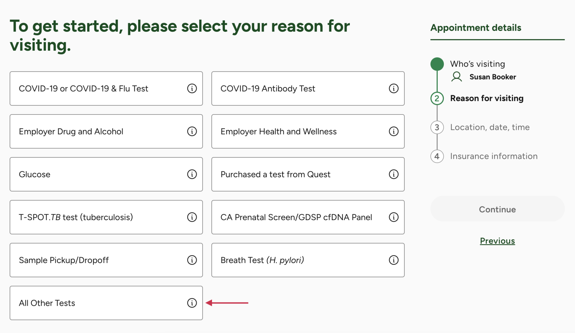
Task: Click the Previous link
Action: coord(497,241)
